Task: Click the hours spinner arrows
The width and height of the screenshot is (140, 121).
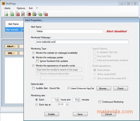Action: [x=57, y=100]
